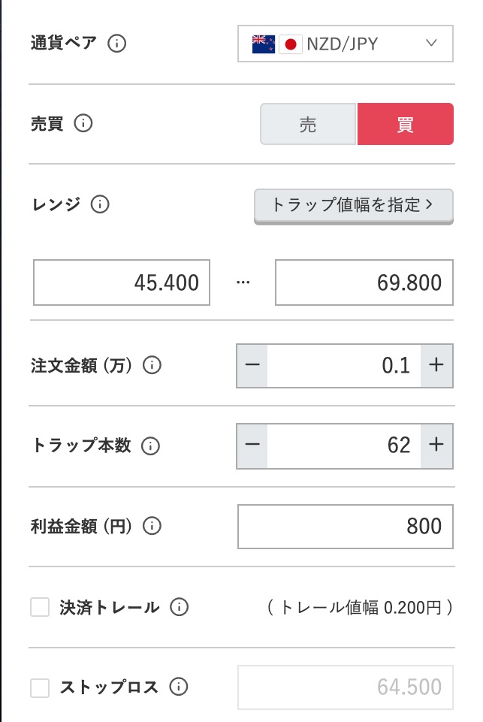
Task: Select the 売 (sell) toggle
Action: [x=308, y=124]
